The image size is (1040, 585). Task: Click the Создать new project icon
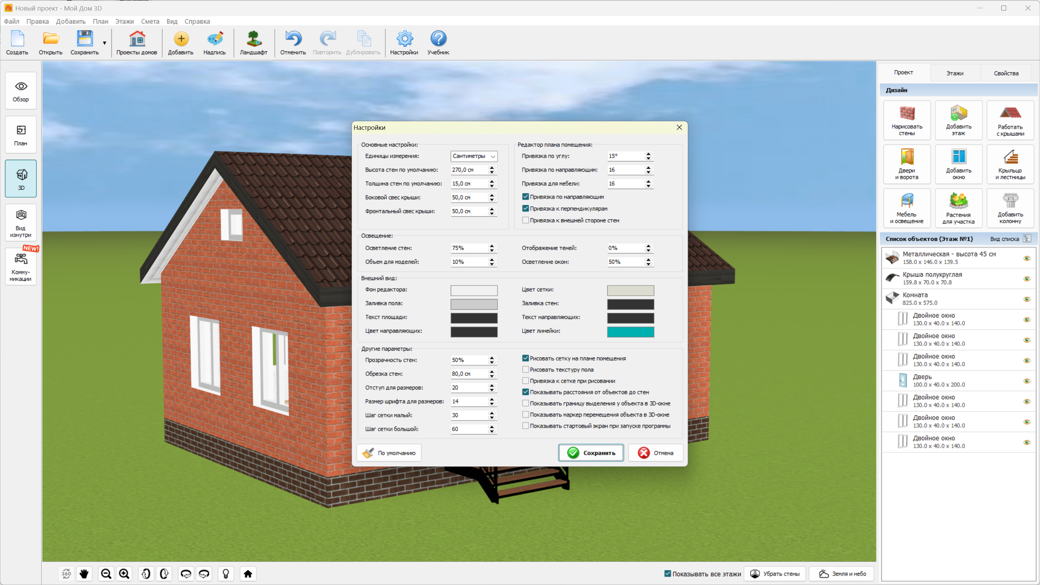(x=17, y=42)
